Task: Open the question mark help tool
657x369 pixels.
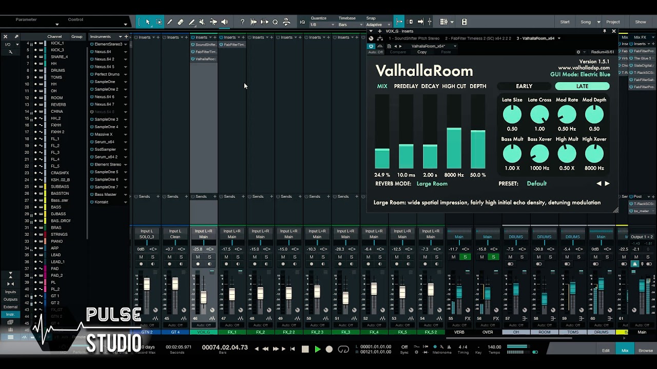Action: (x=242, y=22)
